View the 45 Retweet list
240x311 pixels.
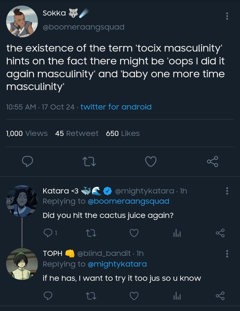tap(77, 133)
